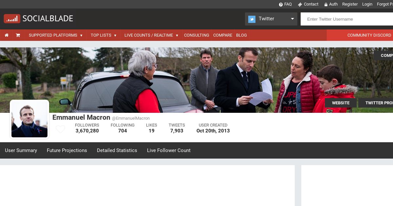Expand the Twitter platform dropdown

coord(271,19)
